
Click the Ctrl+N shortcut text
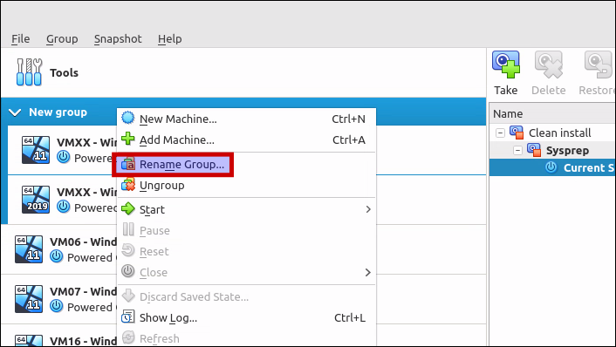[348, 119]
